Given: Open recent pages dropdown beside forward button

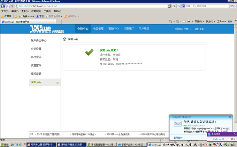Looking at the screenshot, I should click(12, 6).
